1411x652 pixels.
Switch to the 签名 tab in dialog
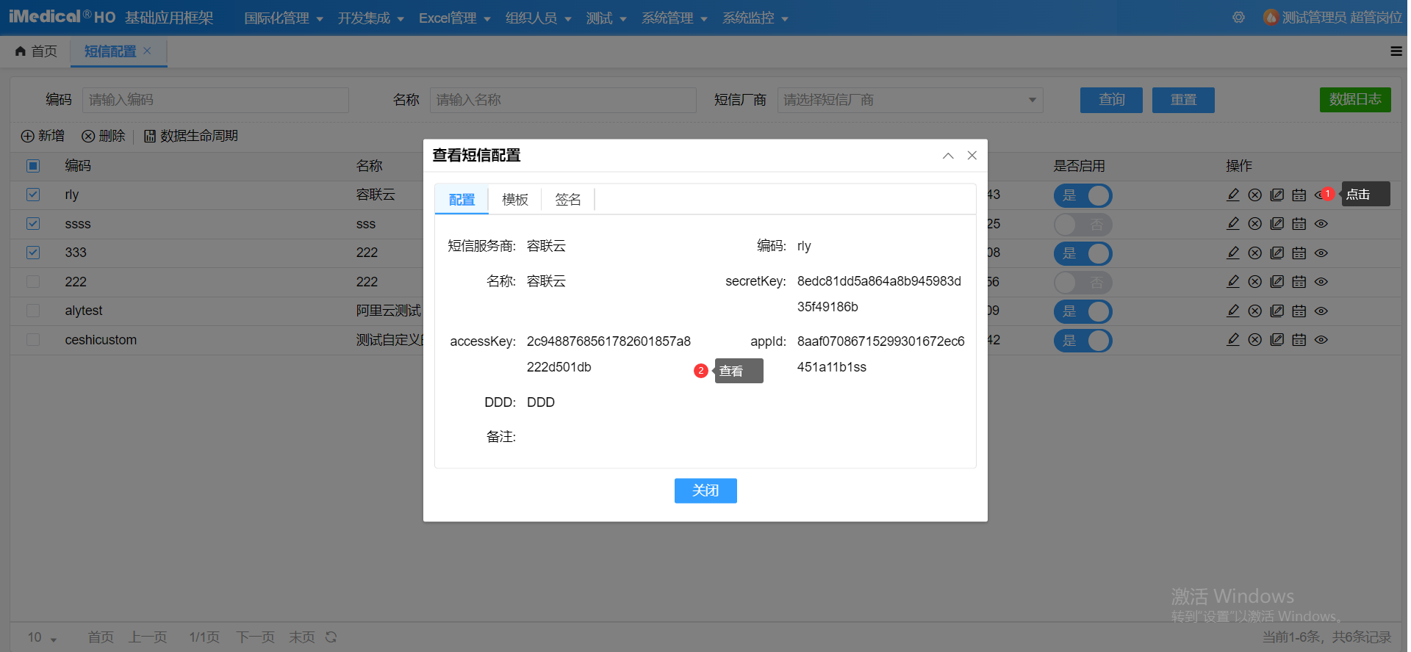568,200
